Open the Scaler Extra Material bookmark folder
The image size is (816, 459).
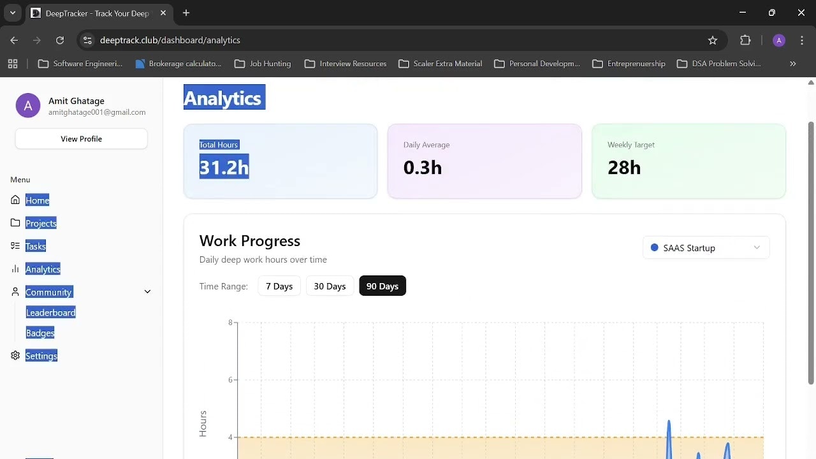440,64
